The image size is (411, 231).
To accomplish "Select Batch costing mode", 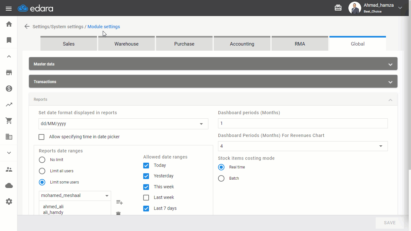I will [221, 178].
